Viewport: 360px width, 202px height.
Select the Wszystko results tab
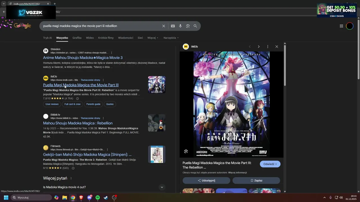coord(62,38)
